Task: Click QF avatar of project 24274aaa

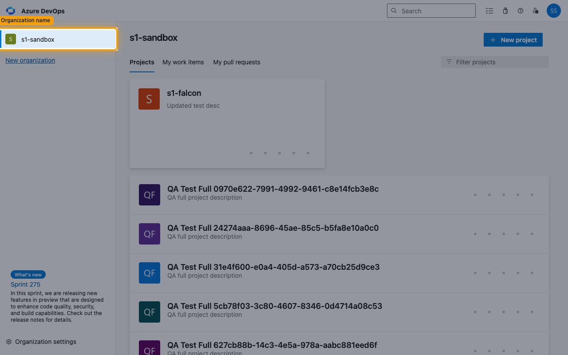Action: coord(150,233)
